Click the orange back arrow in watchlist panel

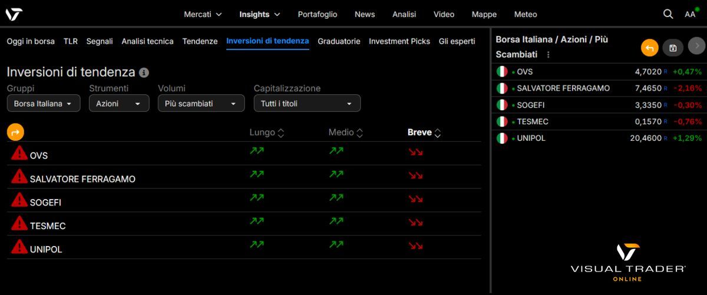[650, 48]
